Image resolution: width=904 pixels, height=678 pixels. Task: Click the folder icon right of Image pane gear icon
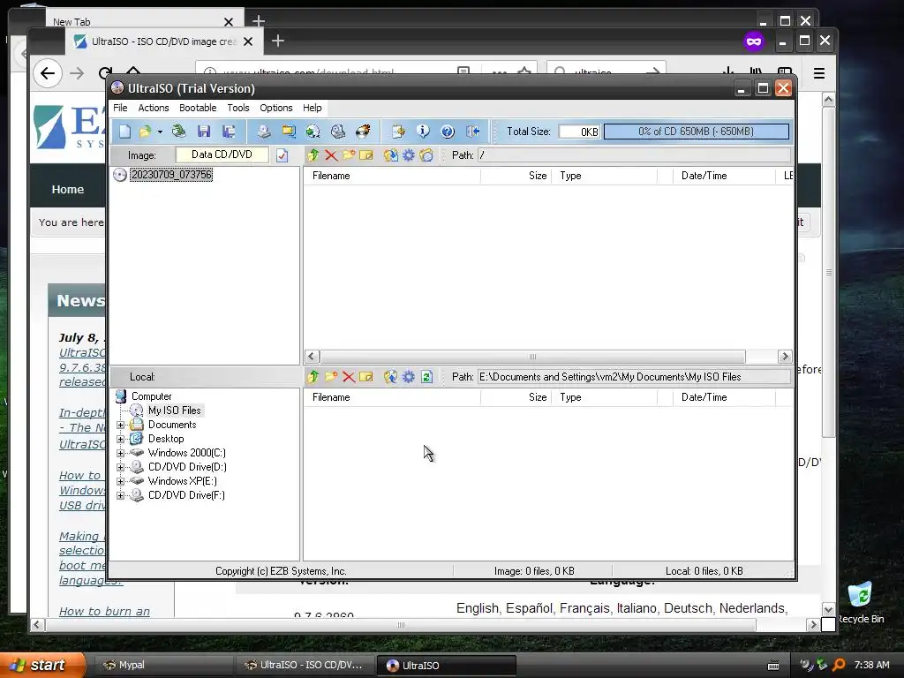426,155
